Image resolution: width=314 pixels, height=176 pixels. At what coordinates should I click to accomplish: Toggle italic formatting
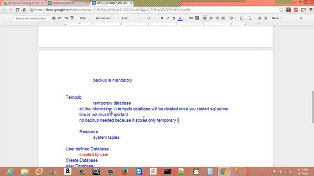pos(168,18)
